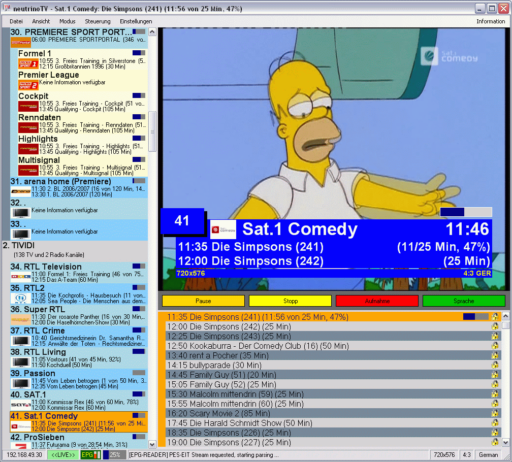Click the Premiere Sportportal channel logo
The width and height of the screenshot is (512, 462).
click(x=20, y=43)
